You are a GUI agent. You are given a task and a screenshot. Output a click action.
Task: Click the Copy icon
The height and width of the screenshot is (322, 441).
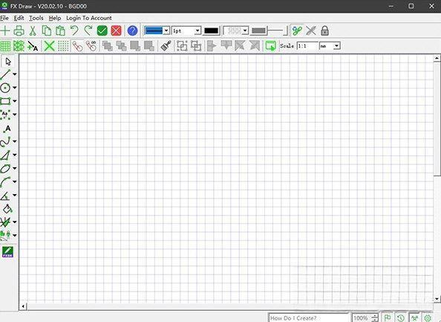[47, 30]
